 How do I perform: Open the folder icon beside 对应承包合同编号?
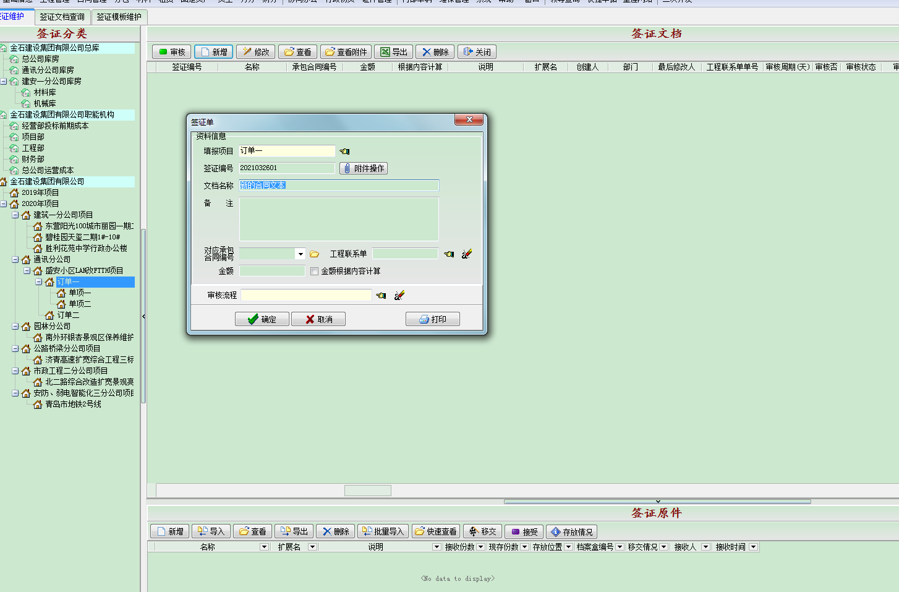314,254
